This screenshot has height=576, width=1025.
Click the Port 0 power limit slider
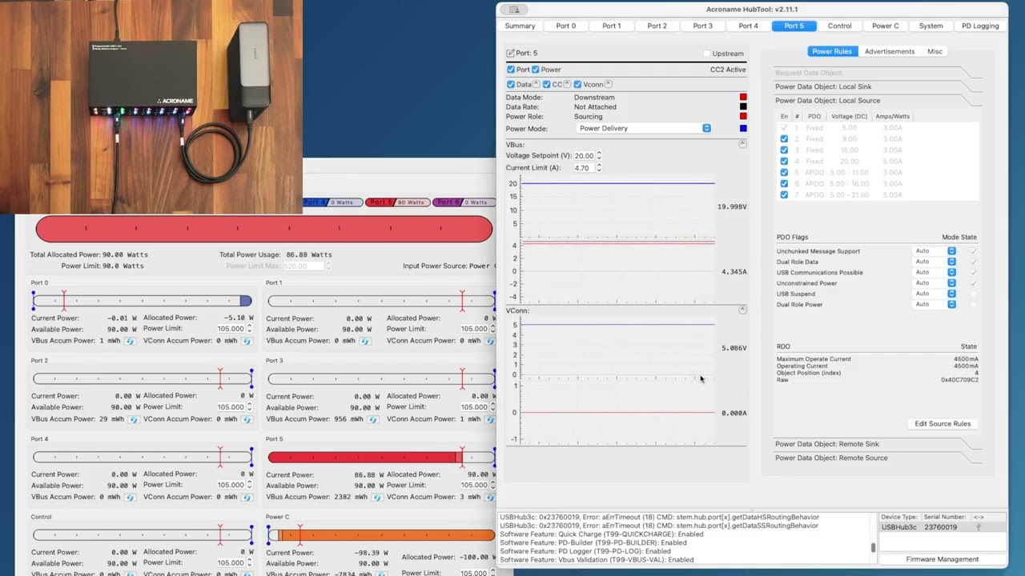[x=143, y=301]
